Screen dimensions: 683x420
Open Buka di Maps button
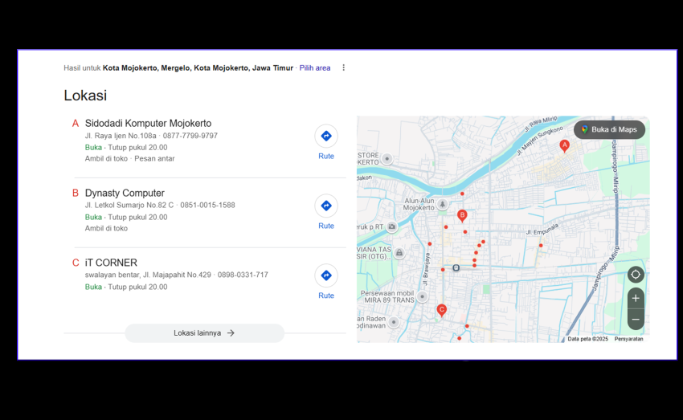[x=609, y=129]
